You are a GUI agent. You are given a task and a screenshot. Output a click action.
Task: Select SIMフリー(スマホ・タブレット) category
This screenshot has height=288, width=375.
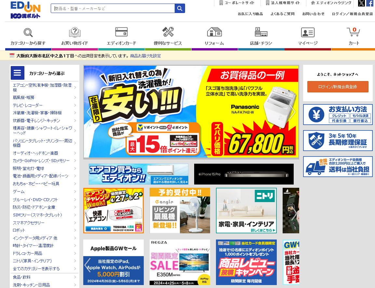click(45, 215)
